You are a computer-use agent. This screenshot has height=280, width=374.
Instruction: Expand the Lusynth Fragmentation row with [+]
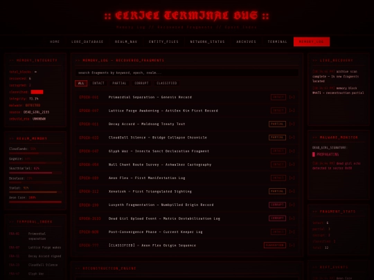pos(292,205)
